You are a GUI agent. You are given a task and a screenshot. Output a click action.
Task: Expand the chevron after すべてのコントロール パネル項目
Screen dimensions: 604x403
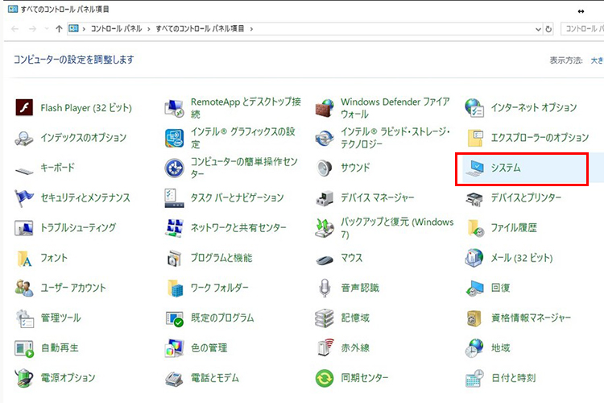click(x=251, y=29)
